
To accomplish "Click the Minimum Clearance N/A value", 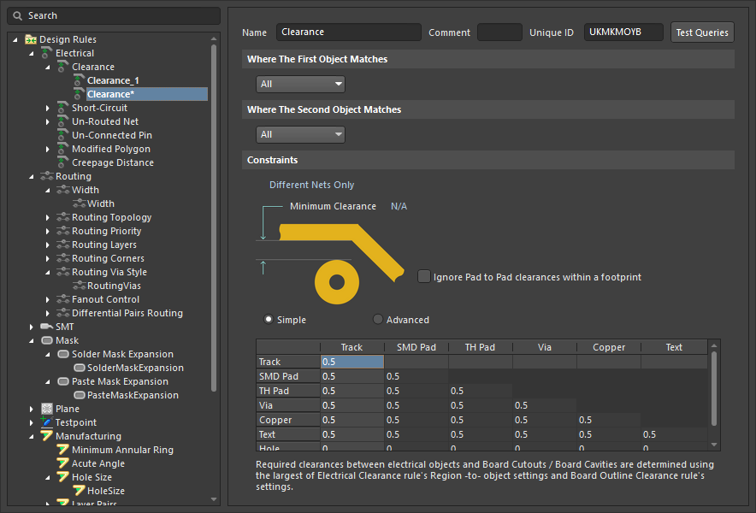I will point(399,206).
